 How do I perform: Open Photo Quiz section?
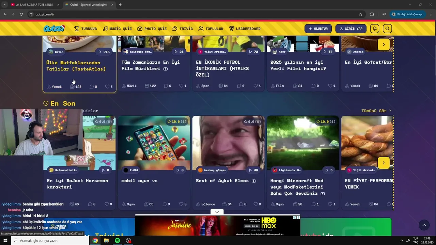pos(152,29)
